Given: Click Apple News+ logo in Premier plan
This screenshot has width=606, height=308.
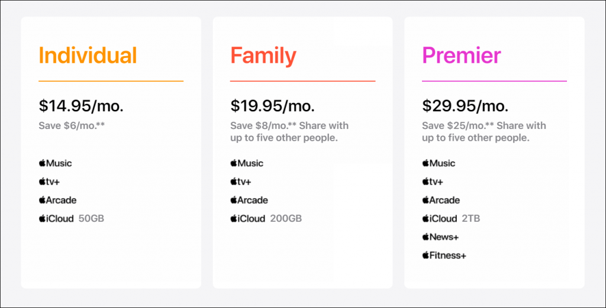Looking at the screenshot, I should (x=440, y=237).
